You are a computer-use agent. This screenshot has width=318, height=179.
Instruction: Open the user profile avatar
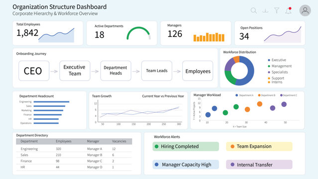(x=305, y=10)
